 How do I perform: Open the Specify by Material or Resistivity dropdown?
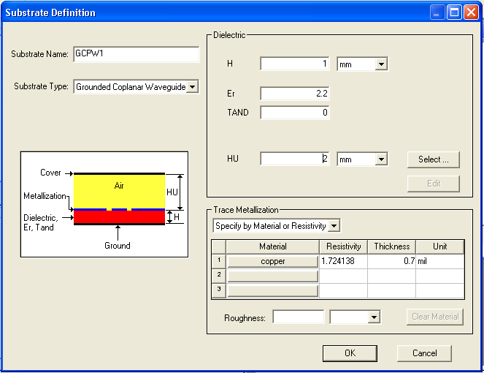[334, 226]
